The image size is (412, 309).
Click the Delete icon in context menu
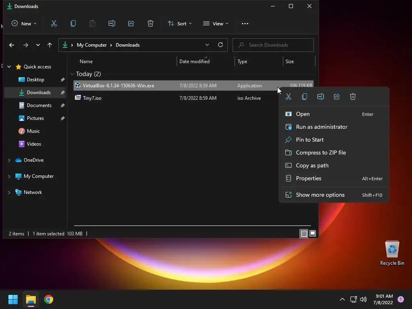pyautogui.click(x=353, y=97)
